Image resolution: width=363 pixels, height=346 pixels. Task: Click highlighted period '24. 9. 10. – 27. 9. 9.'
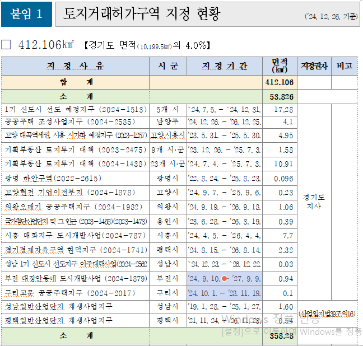pos(225,279)
